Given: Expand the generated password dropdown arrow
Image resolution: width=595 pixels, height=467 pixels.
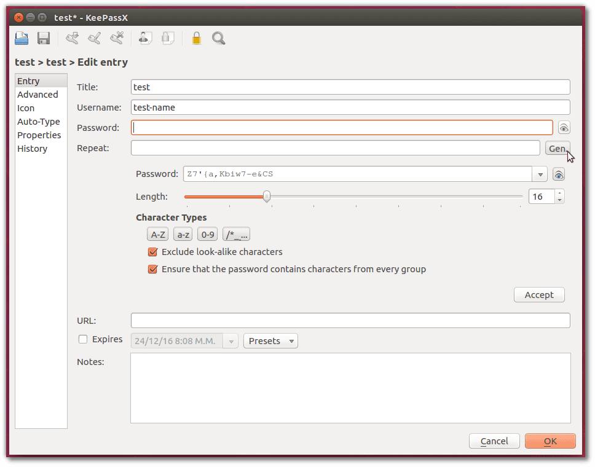Looking at the screenshot, I should click(x=540, y=175).
